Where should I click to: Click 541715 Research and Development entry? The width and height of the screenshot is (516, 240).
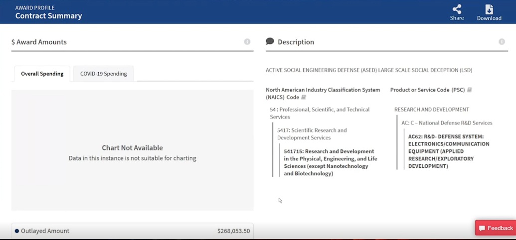(x=331, y=162)
